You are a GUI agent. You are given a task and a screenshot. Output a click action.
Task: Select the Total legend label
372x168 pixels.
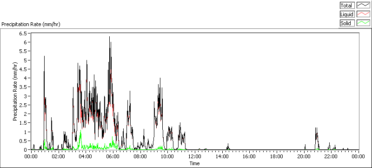pos(347,6)
